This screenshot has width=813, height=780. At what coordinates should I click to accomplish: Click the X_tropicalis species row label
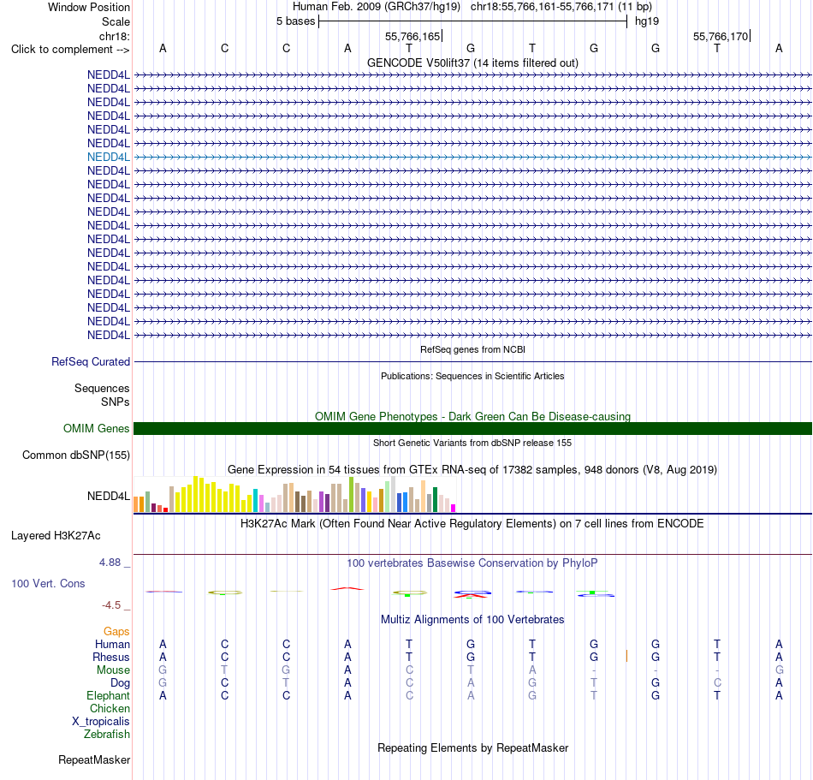point(101,722)
